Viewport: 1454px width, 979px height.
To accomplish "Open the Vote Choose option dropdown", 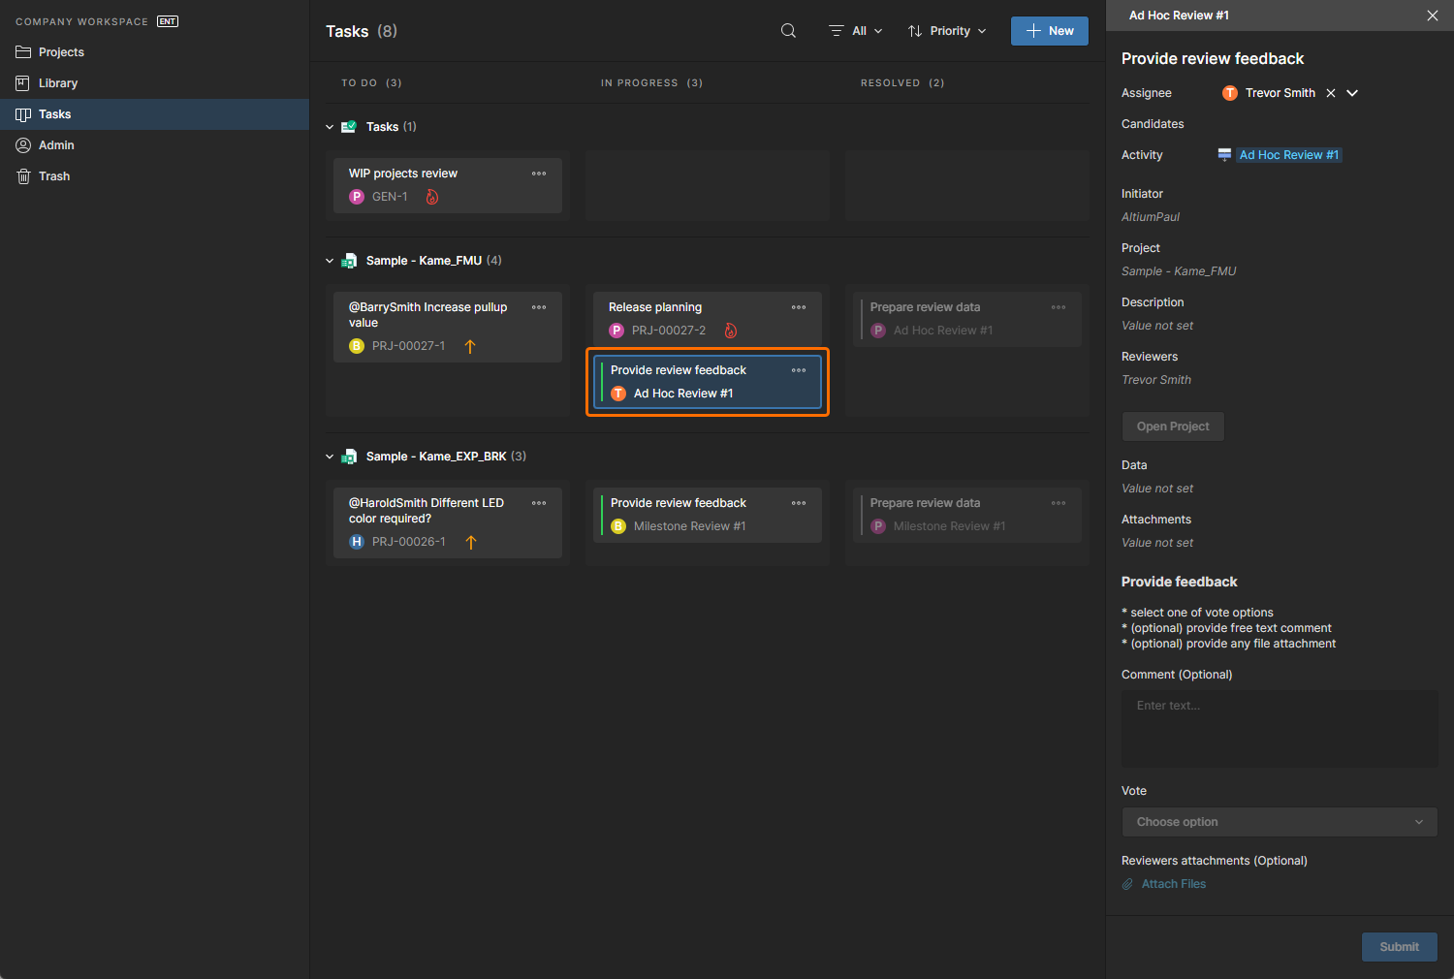I will [x=1280, y=822].
